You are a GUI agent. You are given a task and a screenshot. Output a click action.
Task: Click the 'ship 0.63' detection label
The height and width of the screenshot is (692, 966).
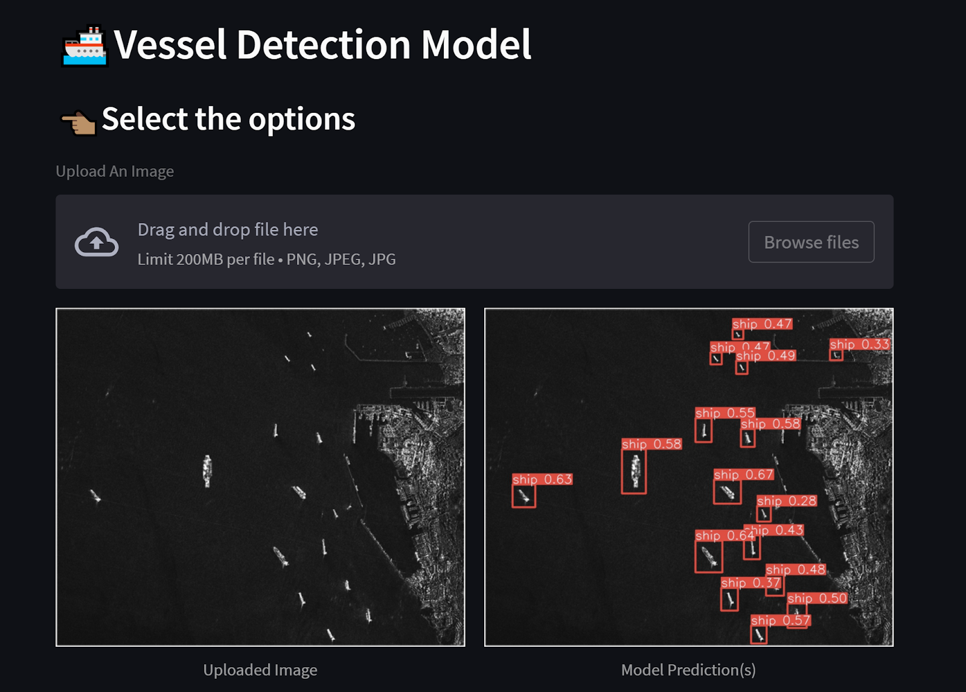[x=542, y=480]
